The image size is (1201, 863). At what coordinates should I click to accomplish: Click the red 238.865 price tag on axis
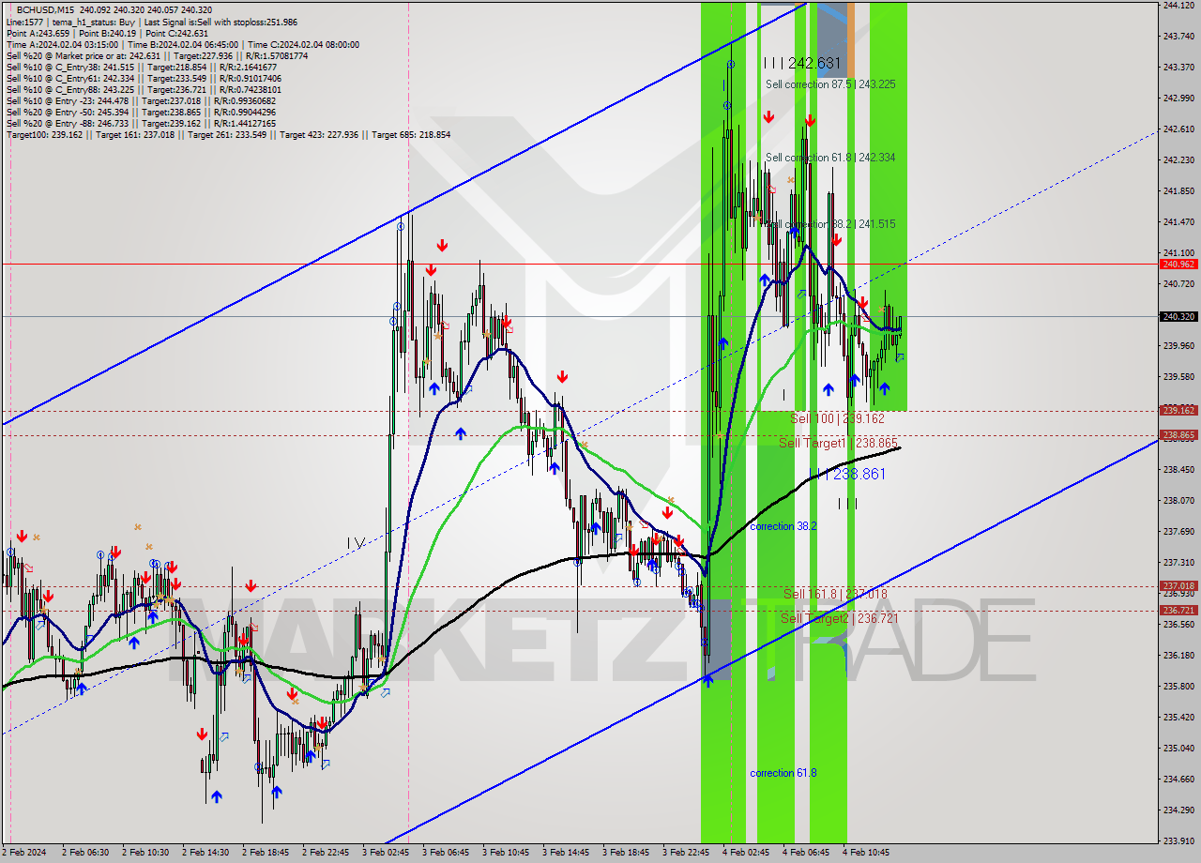[x=1178, y=434]
